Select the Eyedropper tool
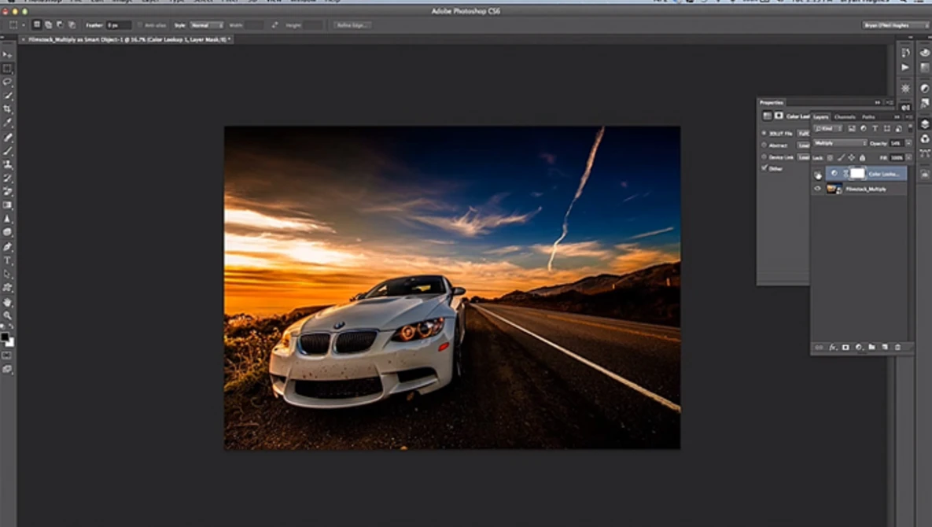This screenshot has height=527, width=932. 7,123
